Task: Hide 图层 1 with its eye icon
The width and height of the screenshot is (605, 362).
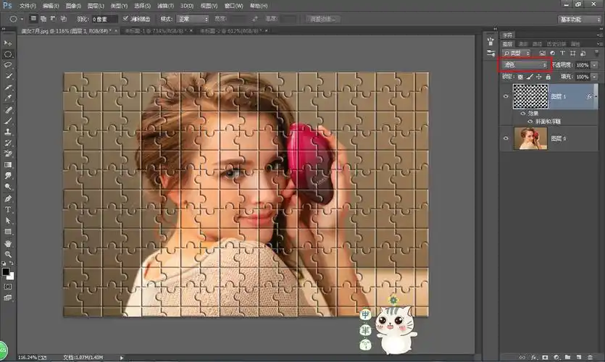Action: 506,96
